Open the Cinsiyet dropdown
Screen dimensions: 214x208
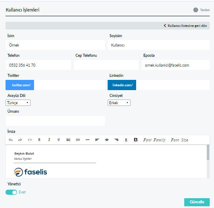pyautogui.click(x=119, y=103)
